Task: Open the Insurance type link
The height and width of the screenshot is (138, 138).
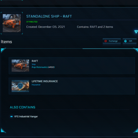Action: [x=36, y=85]
